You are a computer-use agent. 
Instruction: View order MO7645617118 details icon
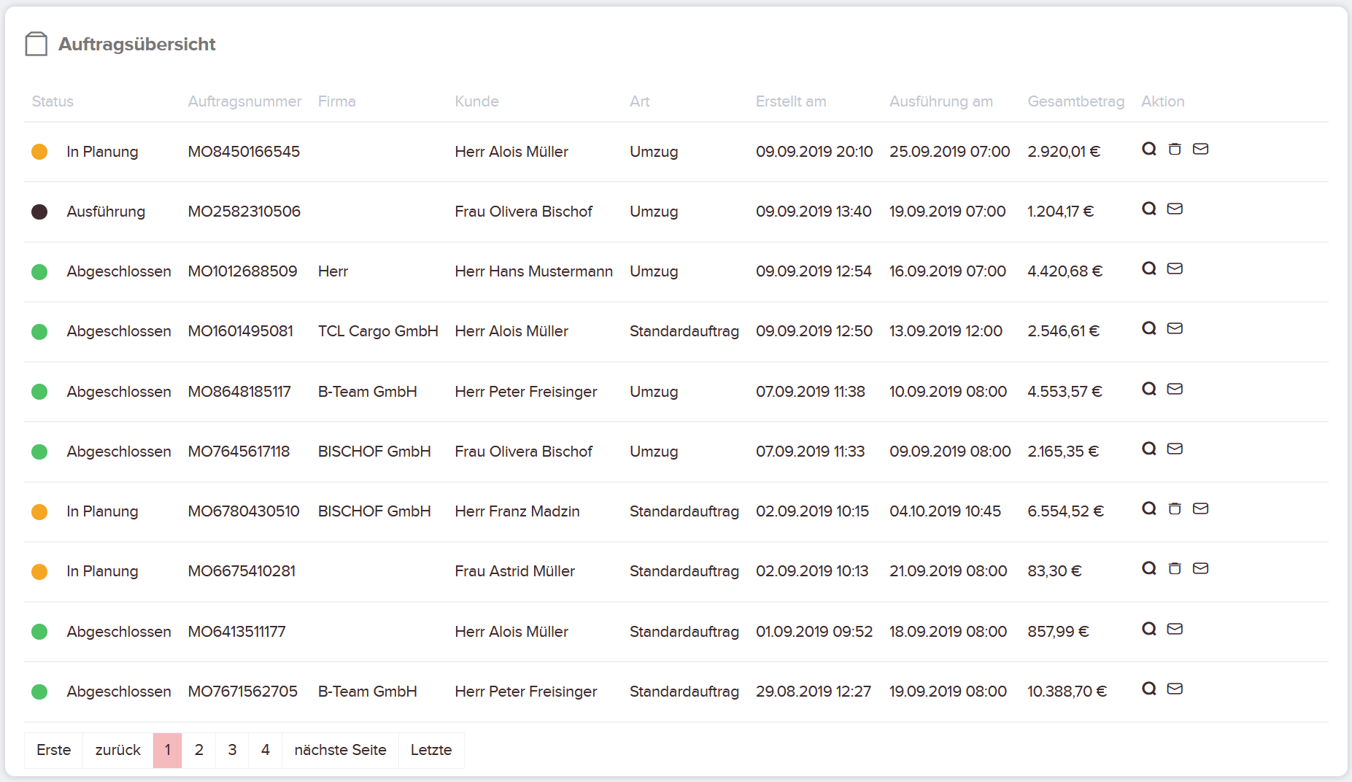[x=1149, y=449]
